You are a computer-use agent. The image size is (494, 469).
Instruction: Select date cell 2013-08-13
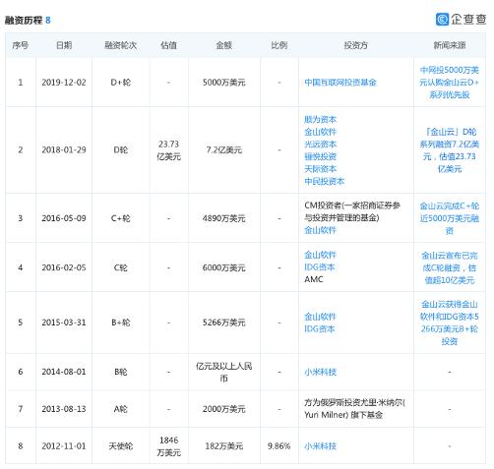64,409
